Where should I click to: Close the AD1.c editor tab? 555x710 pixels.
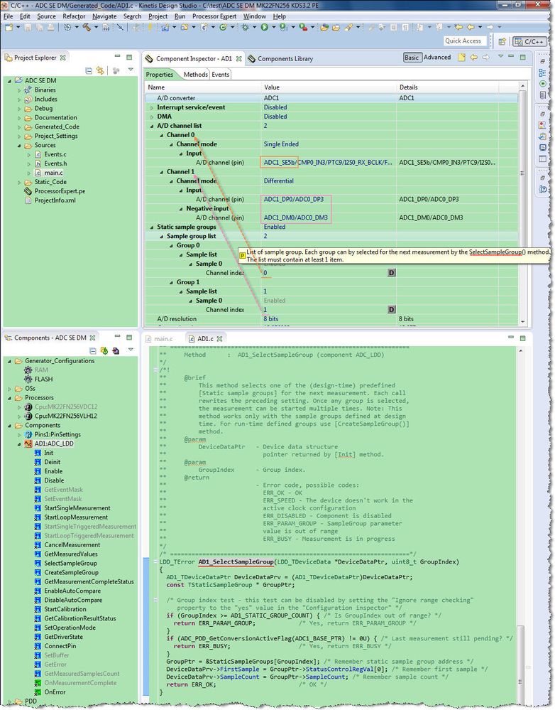coord(219,339)
